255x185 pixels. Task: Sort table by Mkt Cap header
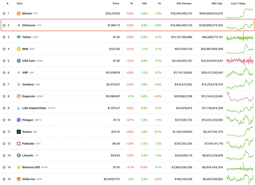217,3
